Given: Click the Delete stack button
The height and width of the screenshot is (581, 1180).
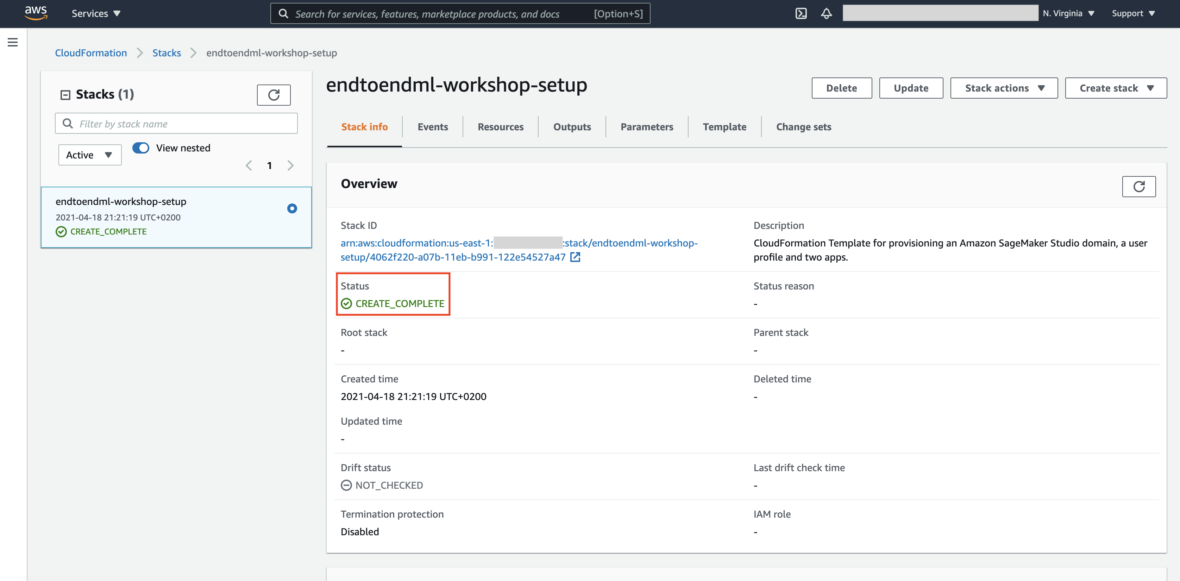Looking at the screenshot, I should click(841, 88).
